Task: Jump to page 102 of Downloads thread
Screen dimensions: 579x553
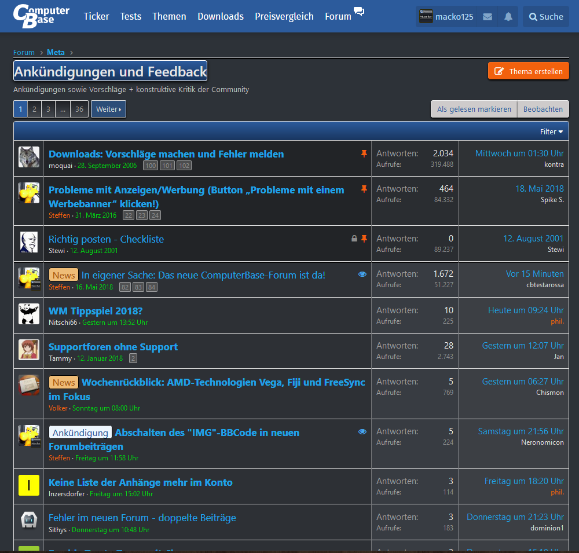Action: point(184,166)
